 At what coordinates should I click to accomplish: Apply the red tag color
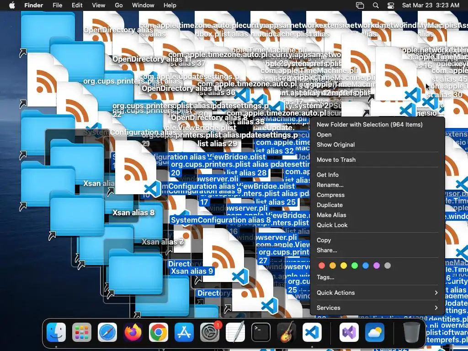point(322,266)
